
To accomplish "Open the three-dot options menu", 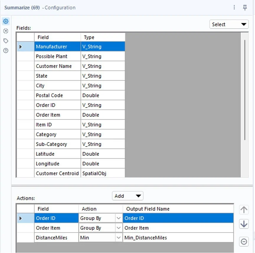I will [x=234, y=8].
